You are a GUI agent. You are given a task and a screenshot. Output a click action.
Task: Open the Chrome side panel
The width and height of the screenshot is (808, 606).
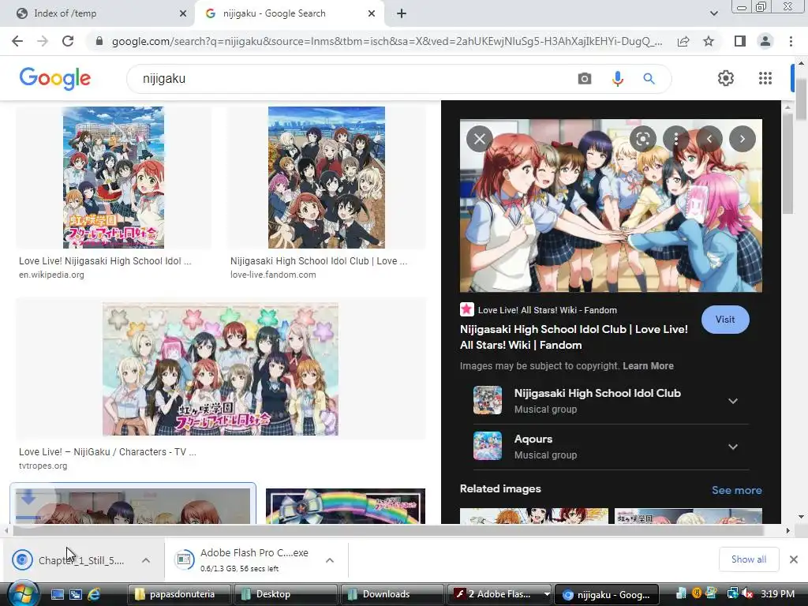pos(740,41)
